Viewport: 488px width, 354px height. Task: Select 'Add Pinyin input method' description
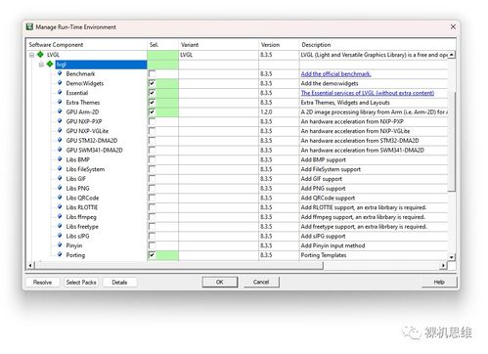333,245
